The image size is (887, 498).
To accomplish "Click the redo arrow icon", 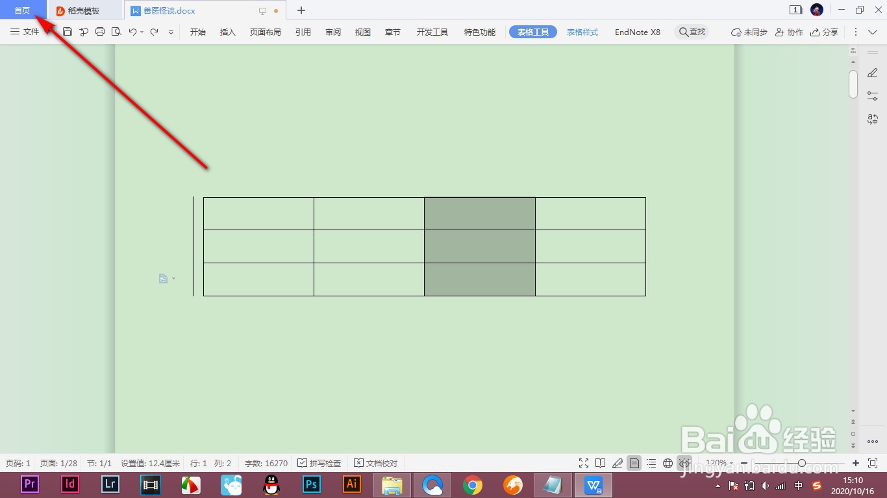I will [154, 32].
